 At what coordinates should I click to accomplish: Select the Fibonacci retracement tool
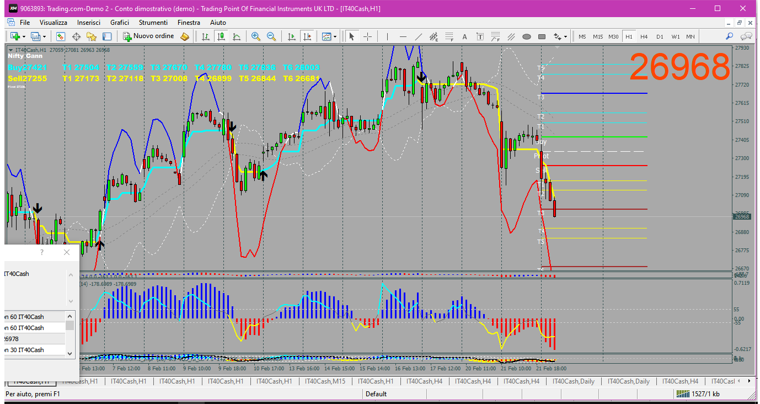click(449, 36)
